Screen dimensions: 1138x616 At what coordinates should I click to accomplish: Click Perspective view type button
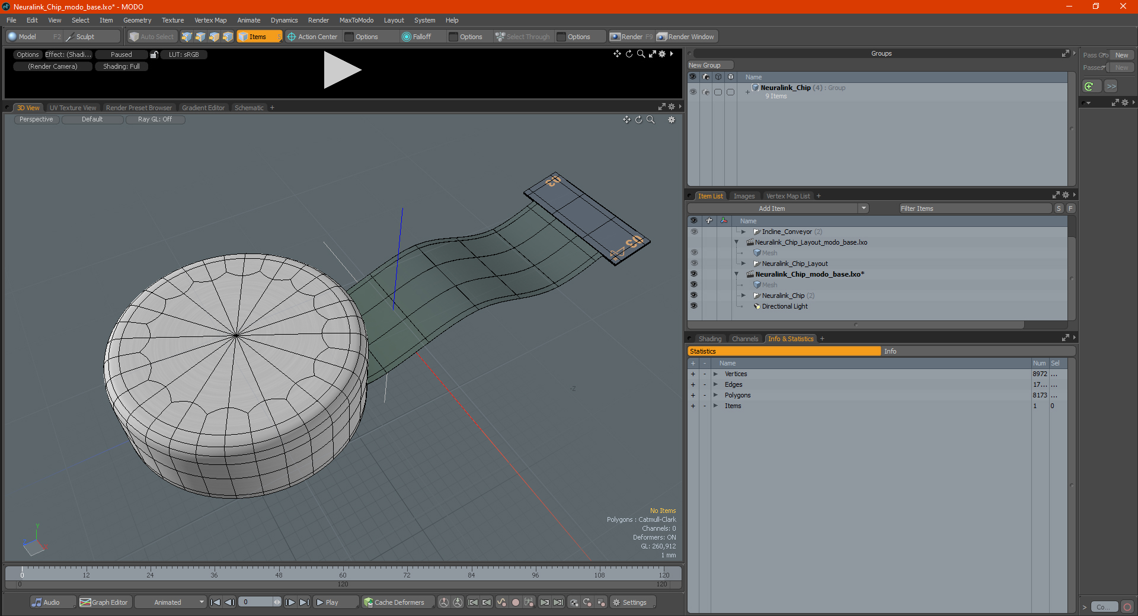point(36,119)
